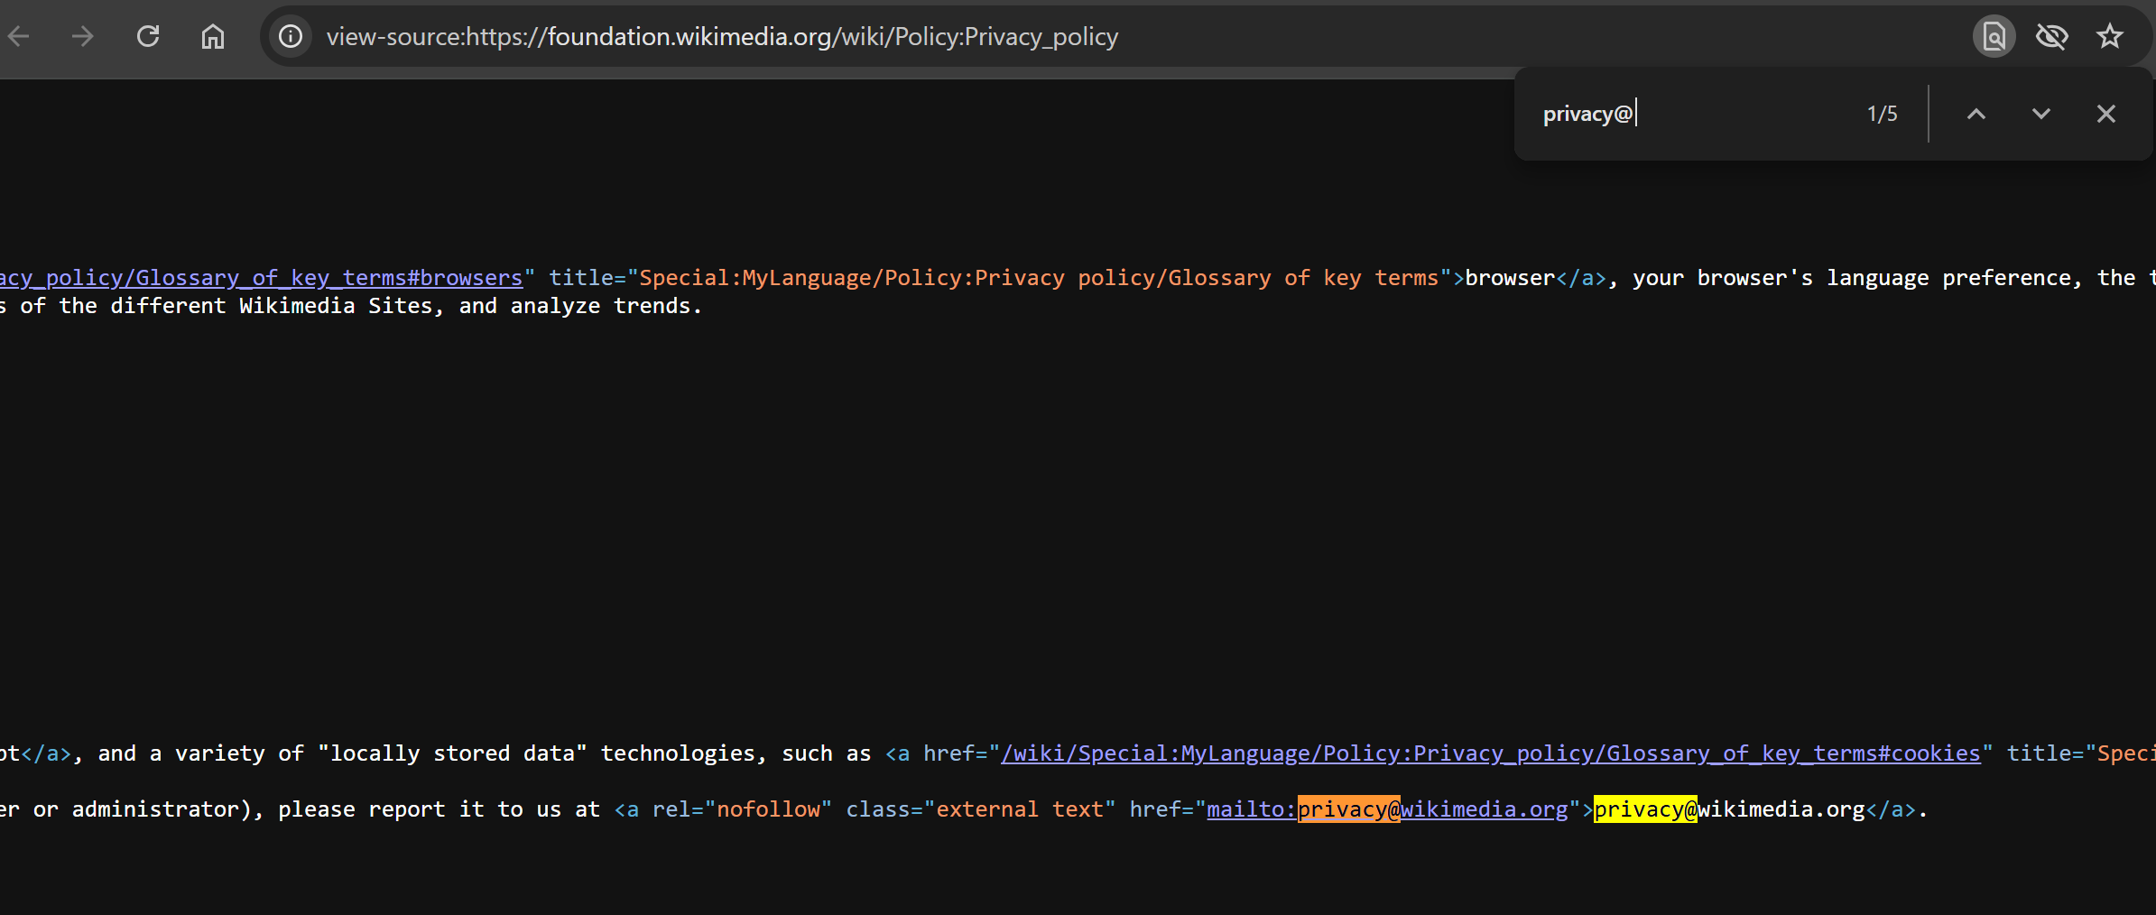This screenshot has height=915, width=2156.
Task: Go to the previous search match
Action: pos(1976,114)
